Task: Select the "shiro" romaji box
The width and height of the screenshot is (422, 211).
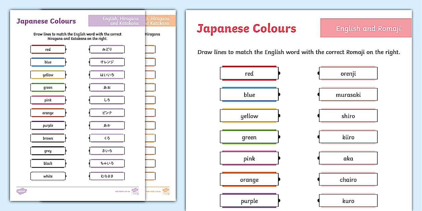Action: pyautogui.click(x=348, y=116)
